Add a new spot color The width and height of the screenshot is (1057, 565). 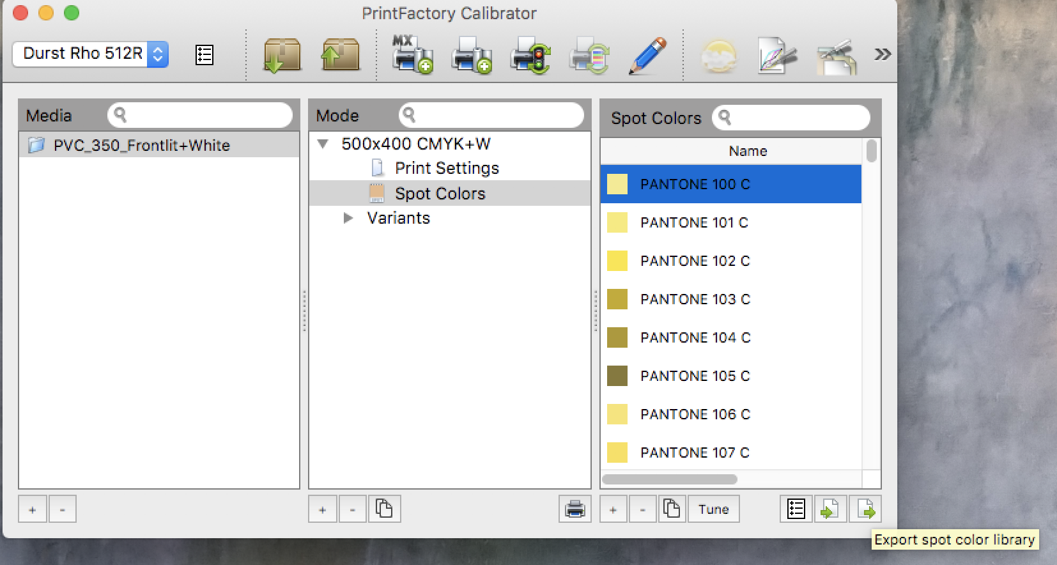tap(613, 509)
